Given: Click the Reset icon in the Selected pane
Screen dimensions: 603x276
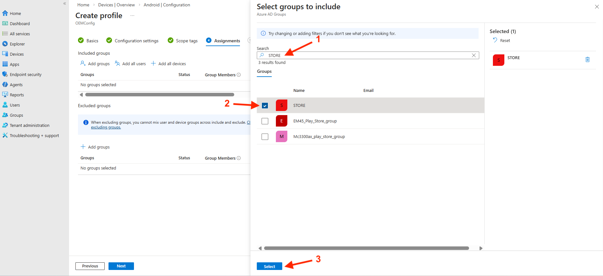Looking at the screenshot, I should coord(495,40).
